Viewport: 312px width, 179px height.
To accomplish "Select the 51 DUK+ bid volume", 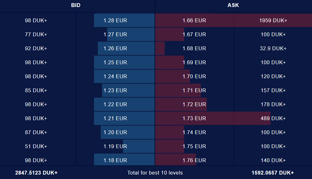I will click(36, 146).
